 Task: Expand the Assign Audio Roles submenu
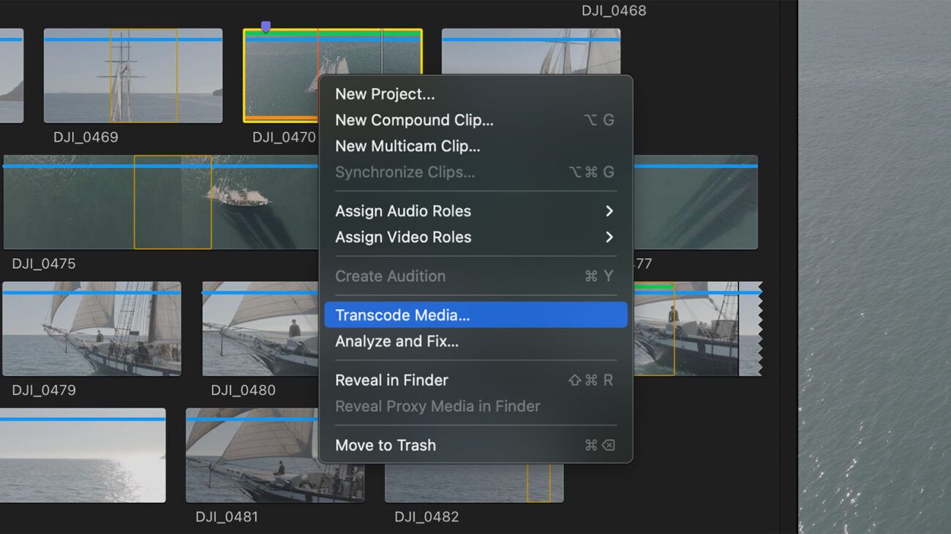pyautogui.click(x=402, y=211)
